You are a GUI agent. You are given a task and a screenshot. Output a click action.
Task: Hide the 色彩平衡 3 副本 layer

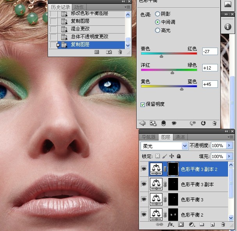144,184
